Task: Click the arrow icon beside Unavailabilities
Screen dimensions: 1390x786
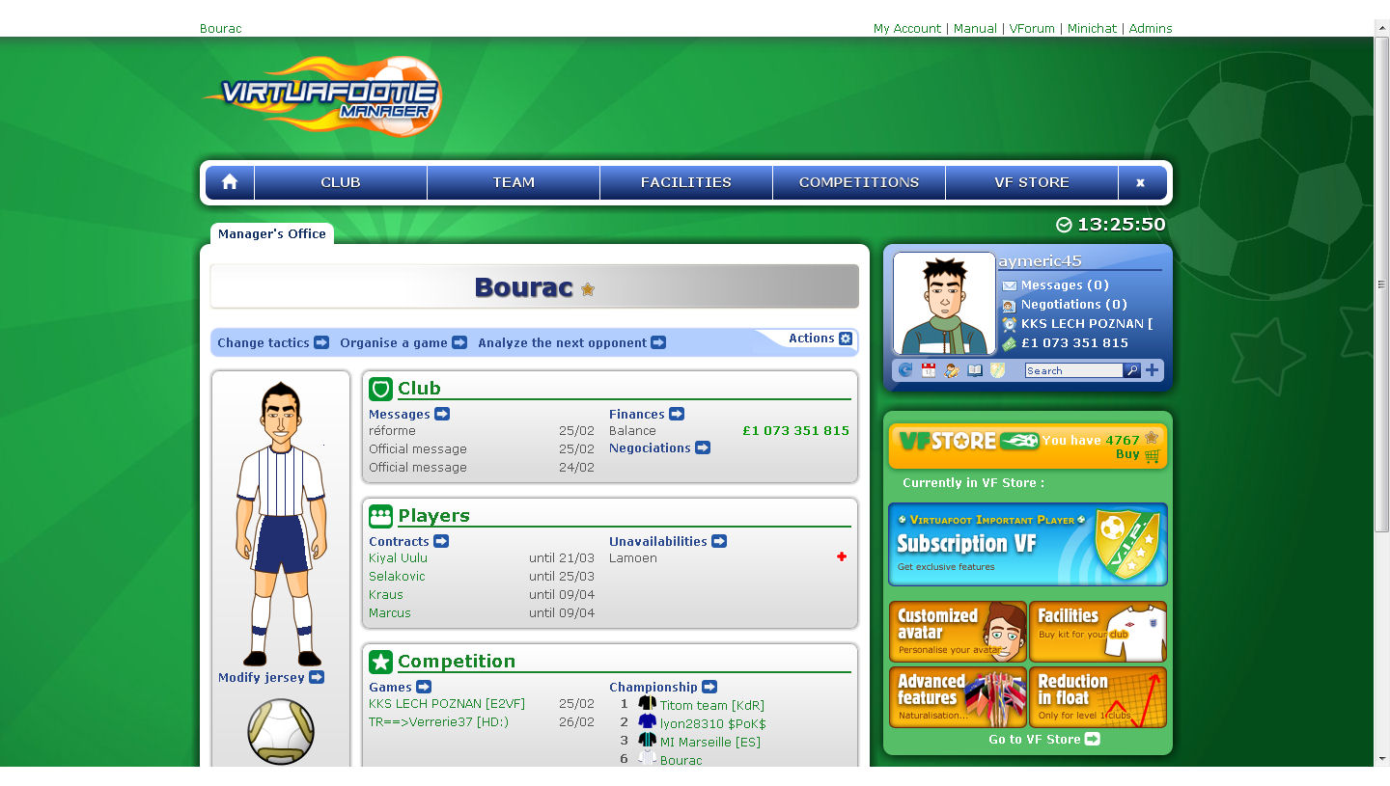Action: (719, 541)
